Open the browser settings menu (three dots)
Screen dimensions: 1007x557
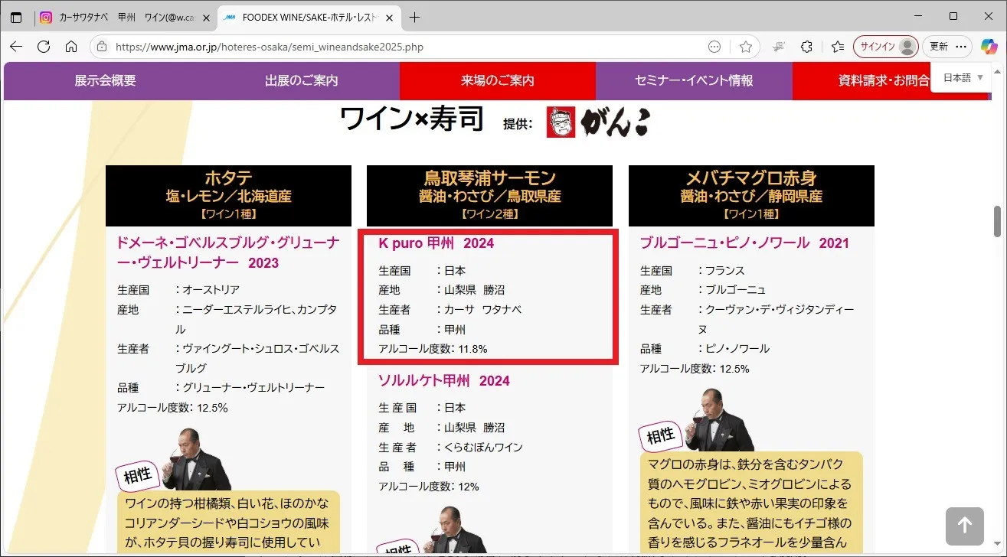(x=961, y=47)
